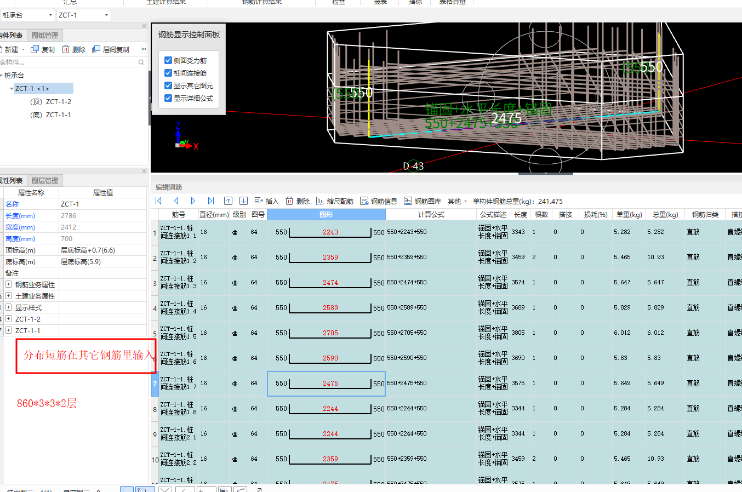The width and height of the screenshot is (742, 492).
Task: Show more component toolbar items via overflow arrows
Action: [144, 49]
